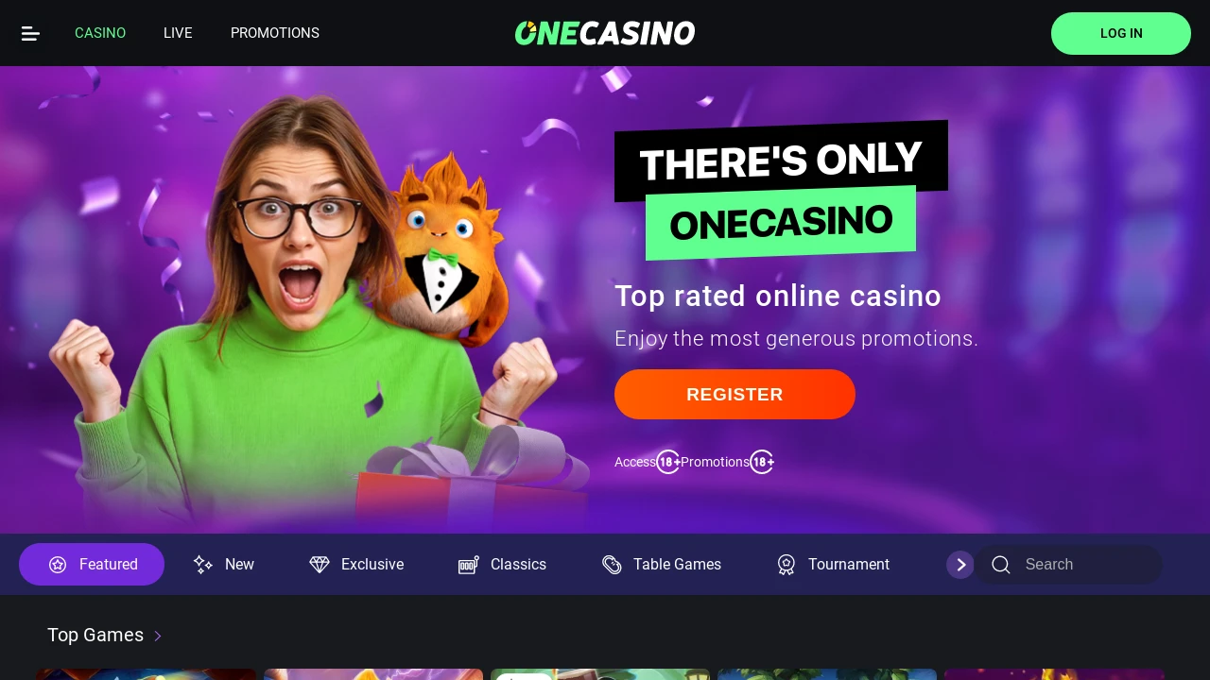Open the Promotions page
Image resolution: width=1210 pixels, height=680 pixels.
tap(275, 33)
